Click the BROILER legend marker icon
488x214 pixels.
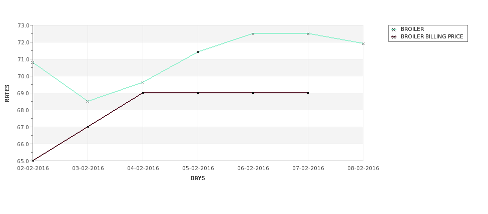pos(394,29)
